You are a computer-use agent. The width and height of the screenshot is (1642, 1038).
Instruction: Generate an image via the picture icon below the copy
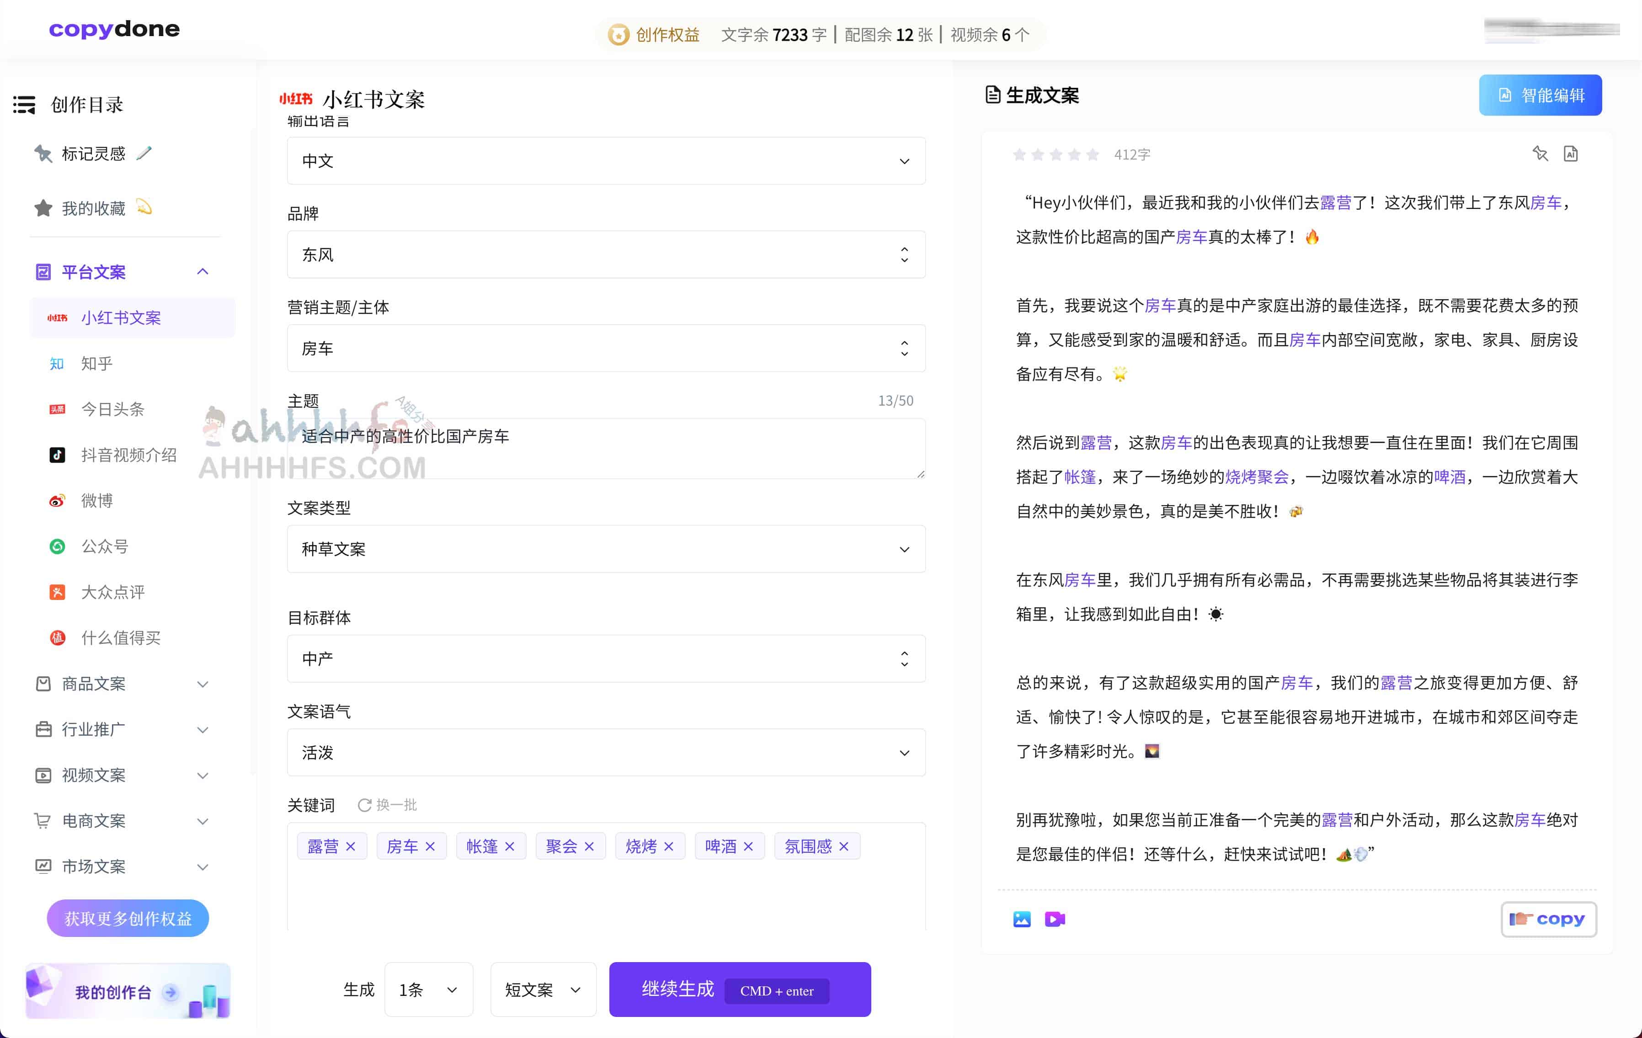pos(1022,919)
